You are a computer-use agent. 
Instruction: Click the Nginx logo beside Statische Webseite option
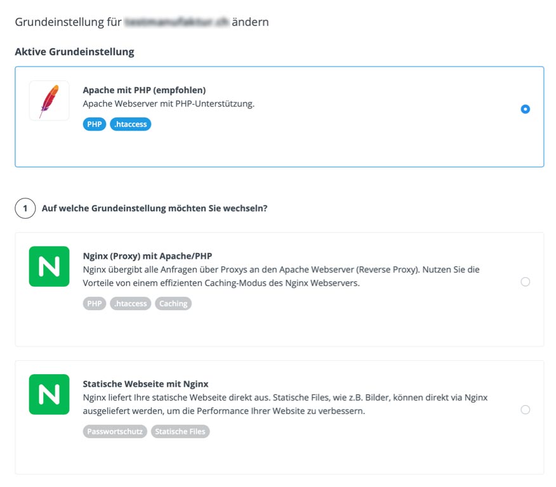coord(50,394)
